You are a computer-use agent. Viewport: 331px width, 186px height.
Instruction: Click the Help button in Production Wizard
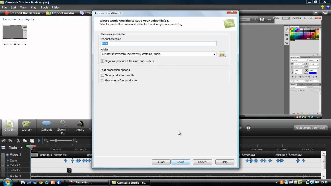(224, 162)
